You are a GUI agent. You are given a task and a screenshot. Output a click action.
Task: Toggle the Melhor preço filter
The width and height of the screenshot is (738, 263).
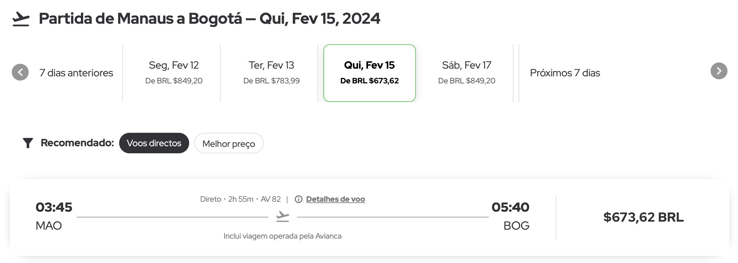click(229, 143)
